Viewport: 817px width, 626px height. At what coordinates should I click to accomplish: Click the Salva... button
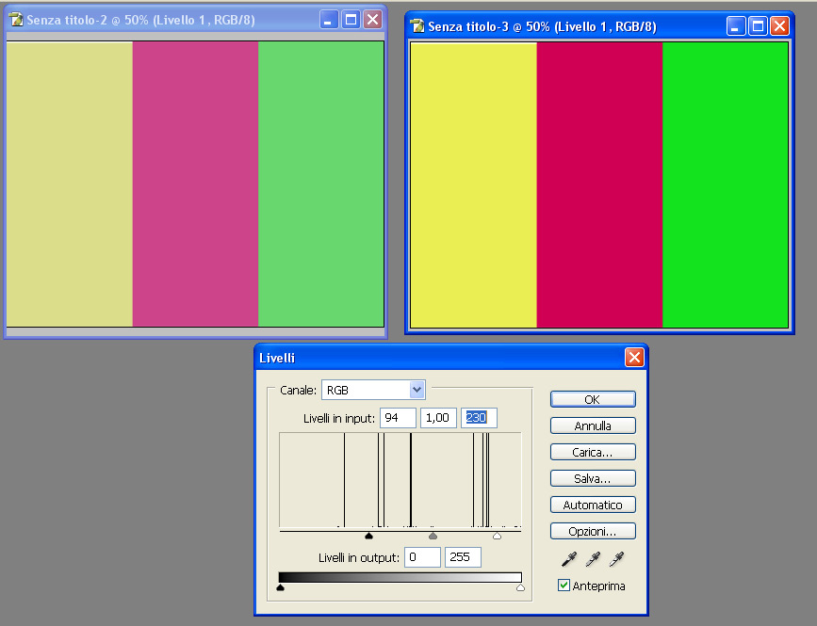coord(593,478)
